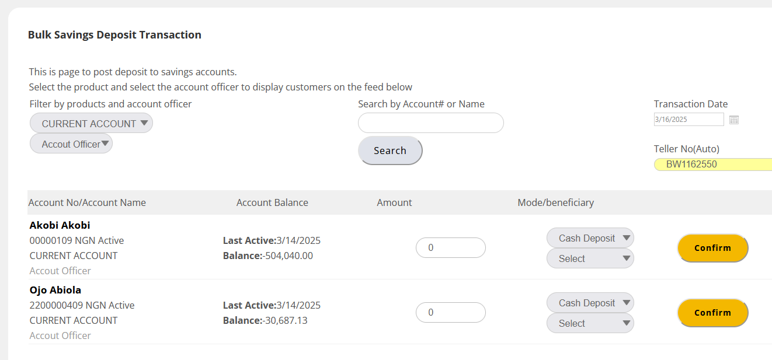Open Cash Deposit mode dropdown for Akobi Akobi
The image size is (772, 360).
pos(590,238)
